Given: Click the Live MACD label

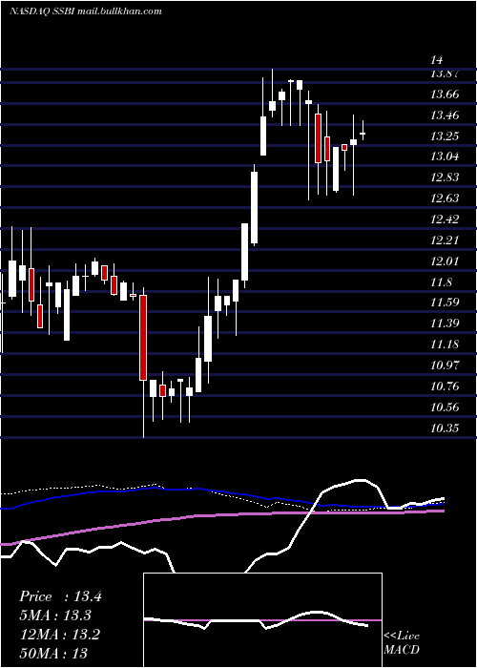Looking at the screenshot, I should [402, 642].
